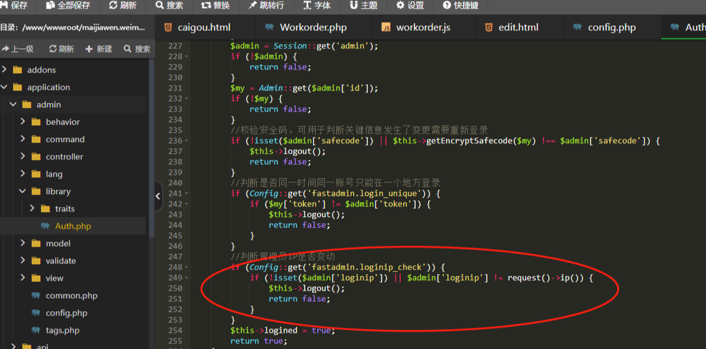Place cursor on line 254 logined statement
This screenshot has width=706, height=349.
tap(283, 330)
